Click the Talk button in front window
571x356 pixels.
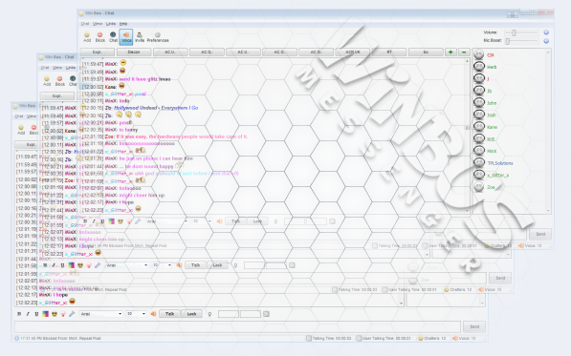click(169, 314)
